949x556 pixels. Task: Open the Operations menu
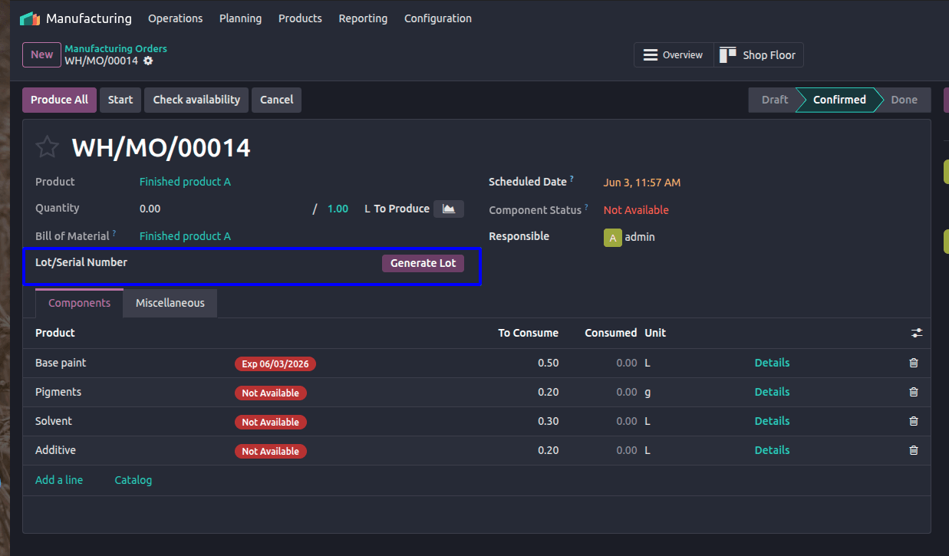pyautogui.click(x=176, y=18)
